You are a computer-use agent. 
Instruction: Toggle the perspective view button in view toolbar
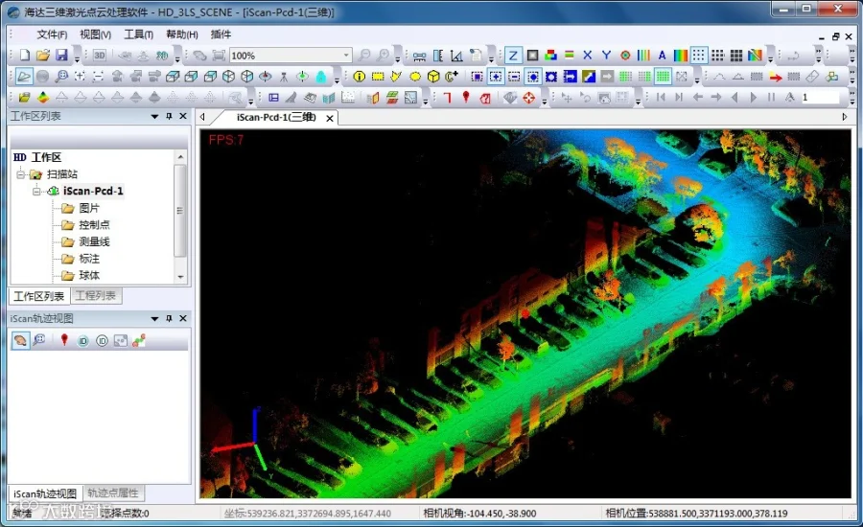(x=24, y=77)
